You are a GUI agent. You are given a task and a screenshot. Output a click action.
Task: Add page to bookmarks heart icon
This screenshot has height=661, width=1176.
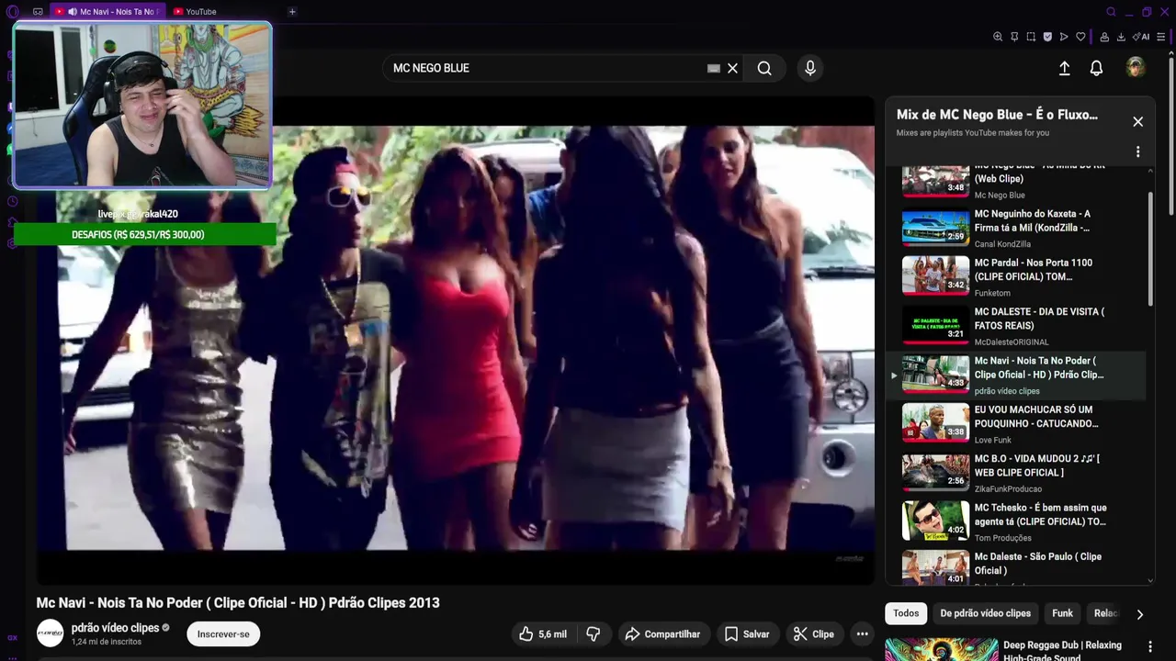(x=1080, y=37)
